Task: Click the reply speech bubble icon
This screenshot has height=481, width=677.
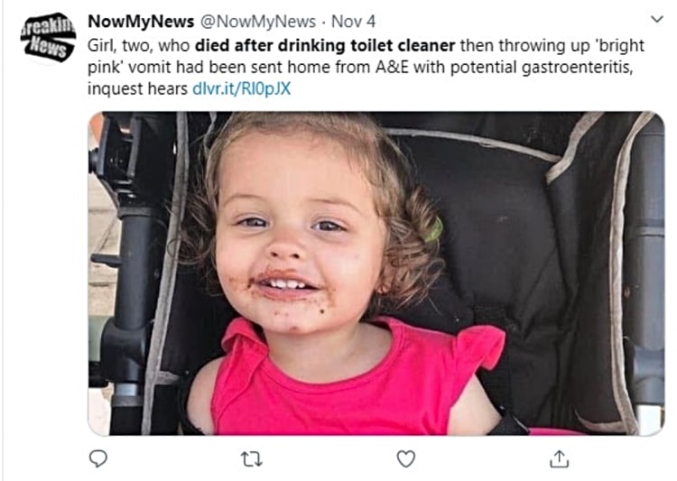Action: [98, 458]
